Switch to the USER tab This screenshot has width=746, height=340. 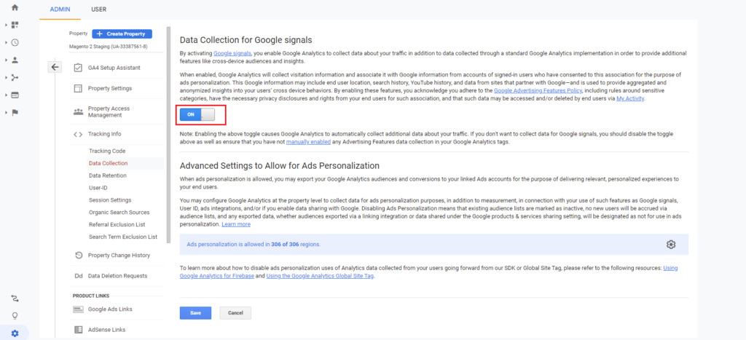pyautogui.click(x=98, y=9)
